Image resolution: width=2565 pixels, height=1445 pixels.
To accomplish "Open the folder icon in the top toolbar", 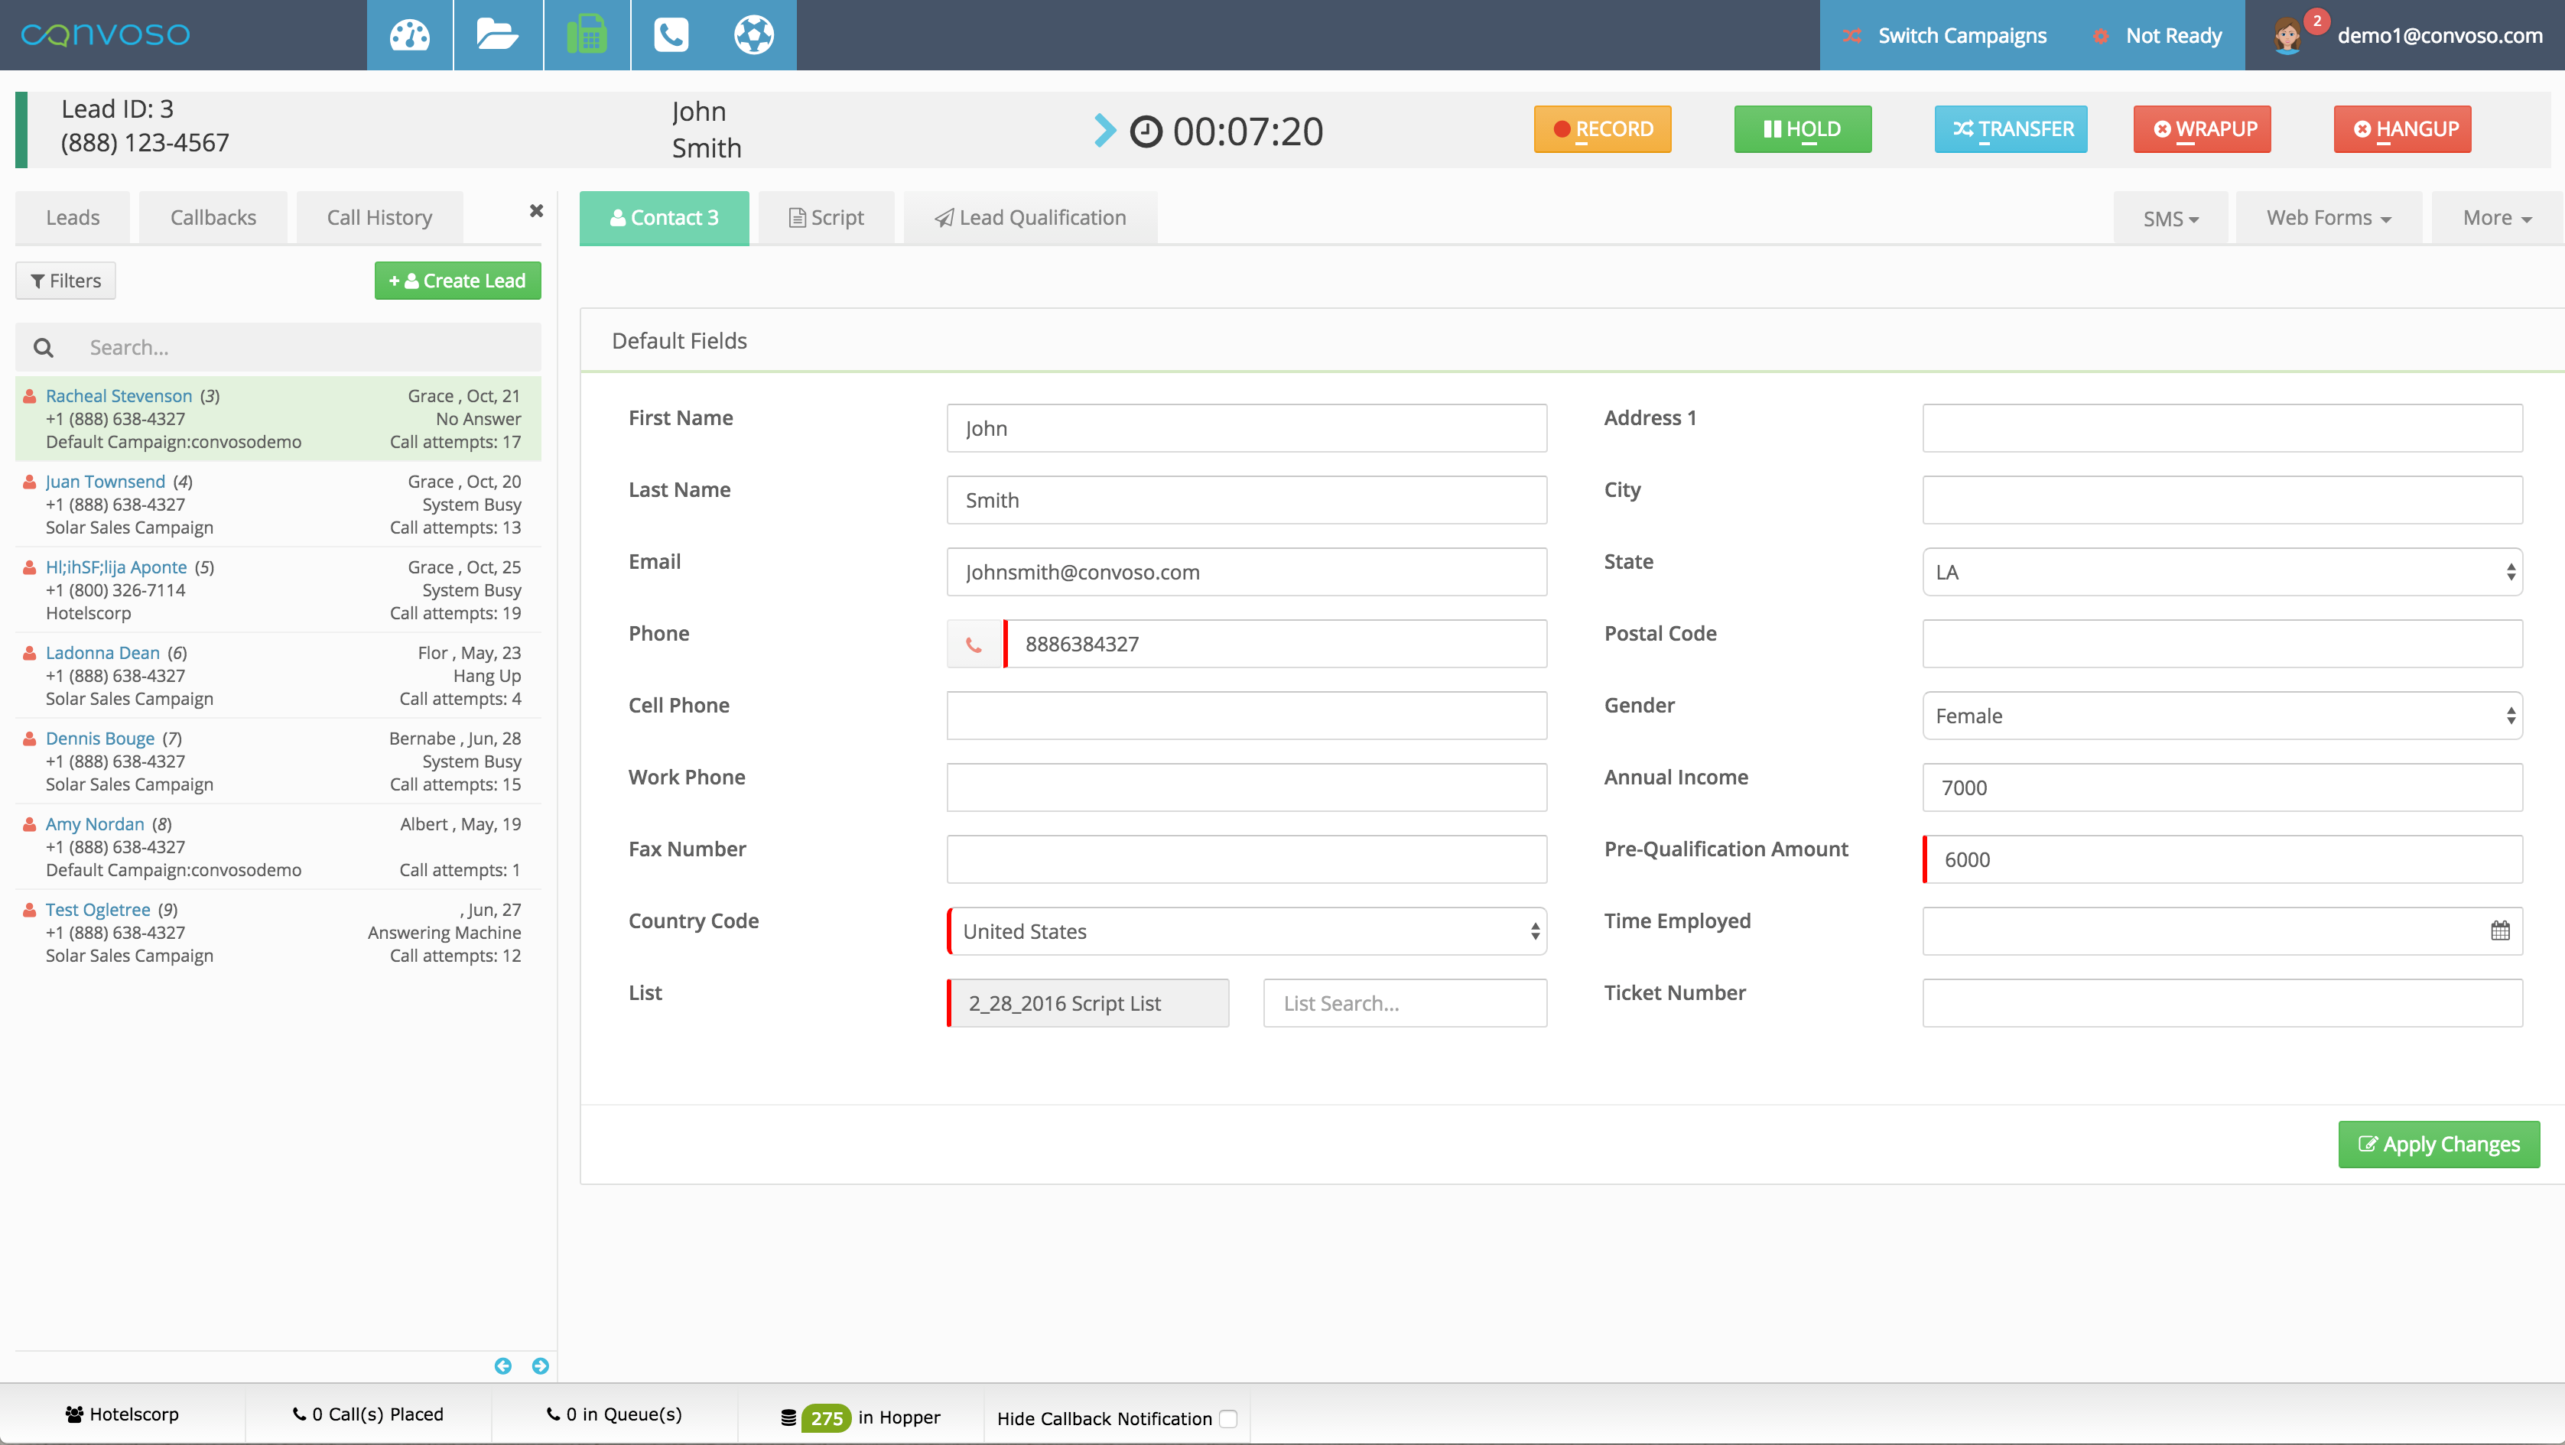I will click(497, 35).
